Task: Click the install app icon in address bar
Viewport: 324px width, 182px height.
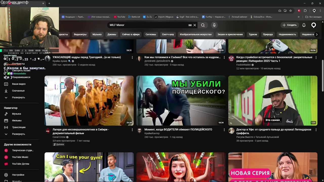Action: point(285,11)
